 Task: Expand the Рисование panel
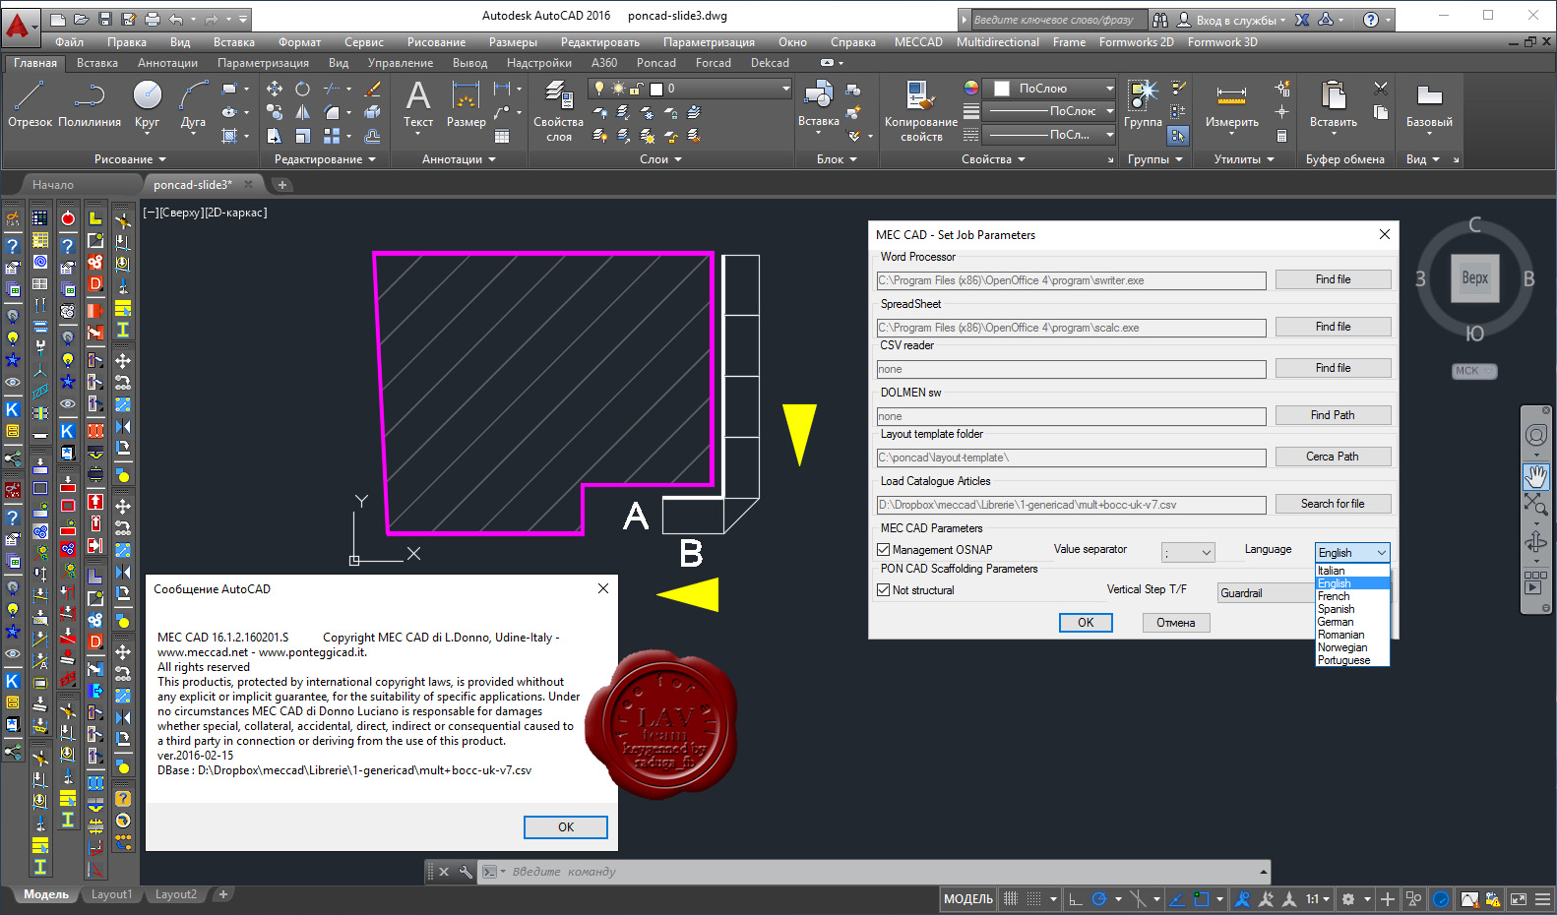(130, 159)
